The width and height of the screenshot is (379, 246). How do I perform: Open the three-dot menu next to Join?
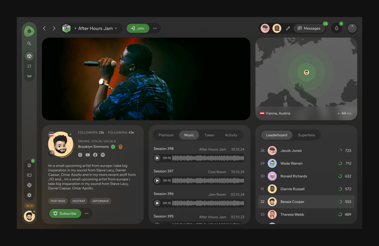(x=155, y=28)
